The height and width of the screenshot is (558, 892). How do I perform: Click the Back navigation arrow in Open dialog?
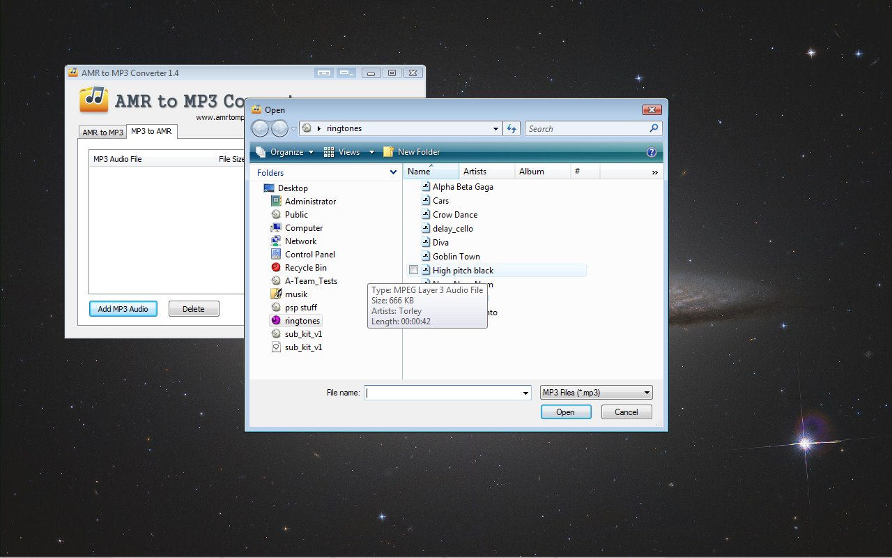coord(260,128)
